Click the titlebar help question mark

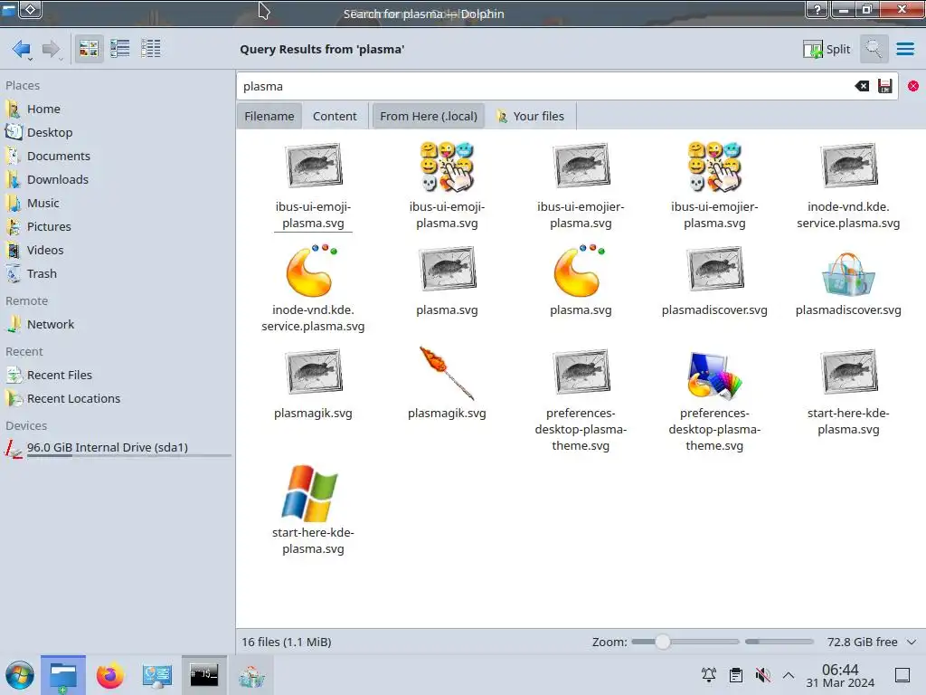pos(817,9)
